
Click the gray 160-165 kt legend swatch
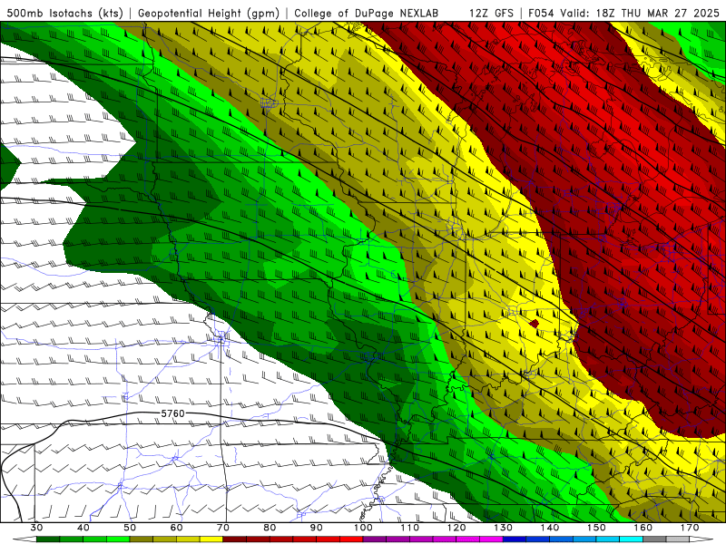coord(654,539)
